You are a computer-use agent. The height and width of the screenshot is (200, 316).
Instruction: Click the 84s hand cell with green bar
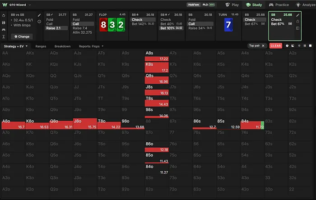pyautogui.click(x=252, y=124)
